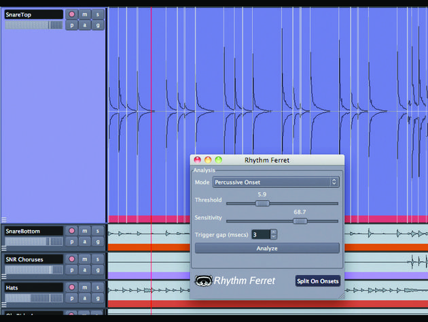Click the Rhythm Ferret ferret logo icon
Image resolution: width=428 pixels, height=322 pixels.
coord(203,280)
